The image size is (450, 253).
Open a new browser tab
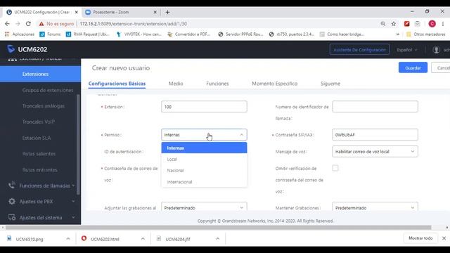coord(167,13)
